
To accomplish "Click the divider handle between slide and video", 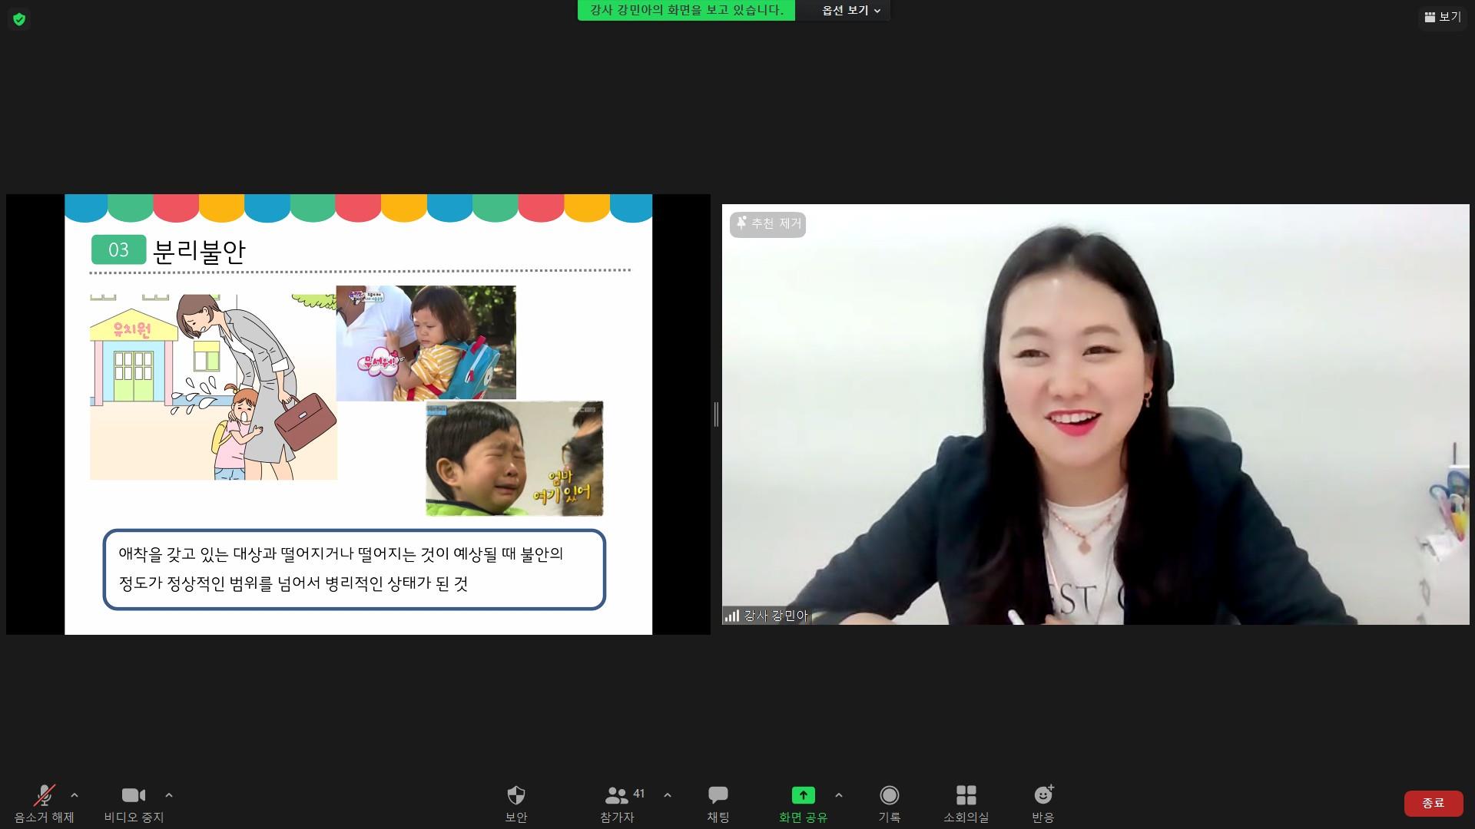I will [716, 414].
